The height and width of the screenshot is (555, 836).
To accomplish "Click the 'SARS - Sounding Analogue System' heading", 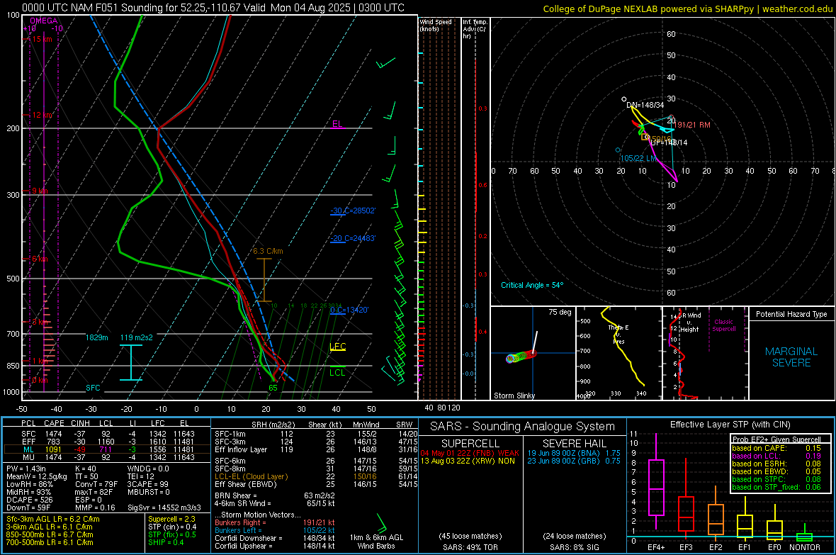I will coord(522,427).
